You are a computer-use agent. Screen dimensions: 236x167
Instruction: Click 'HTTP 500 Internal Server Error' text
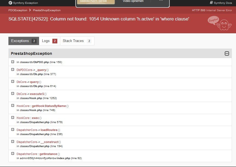click(x=212, y=10)
